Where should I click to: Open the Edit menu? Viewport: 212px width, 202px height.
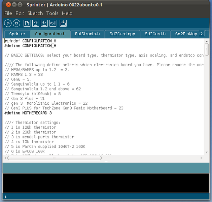pos(20,13)
